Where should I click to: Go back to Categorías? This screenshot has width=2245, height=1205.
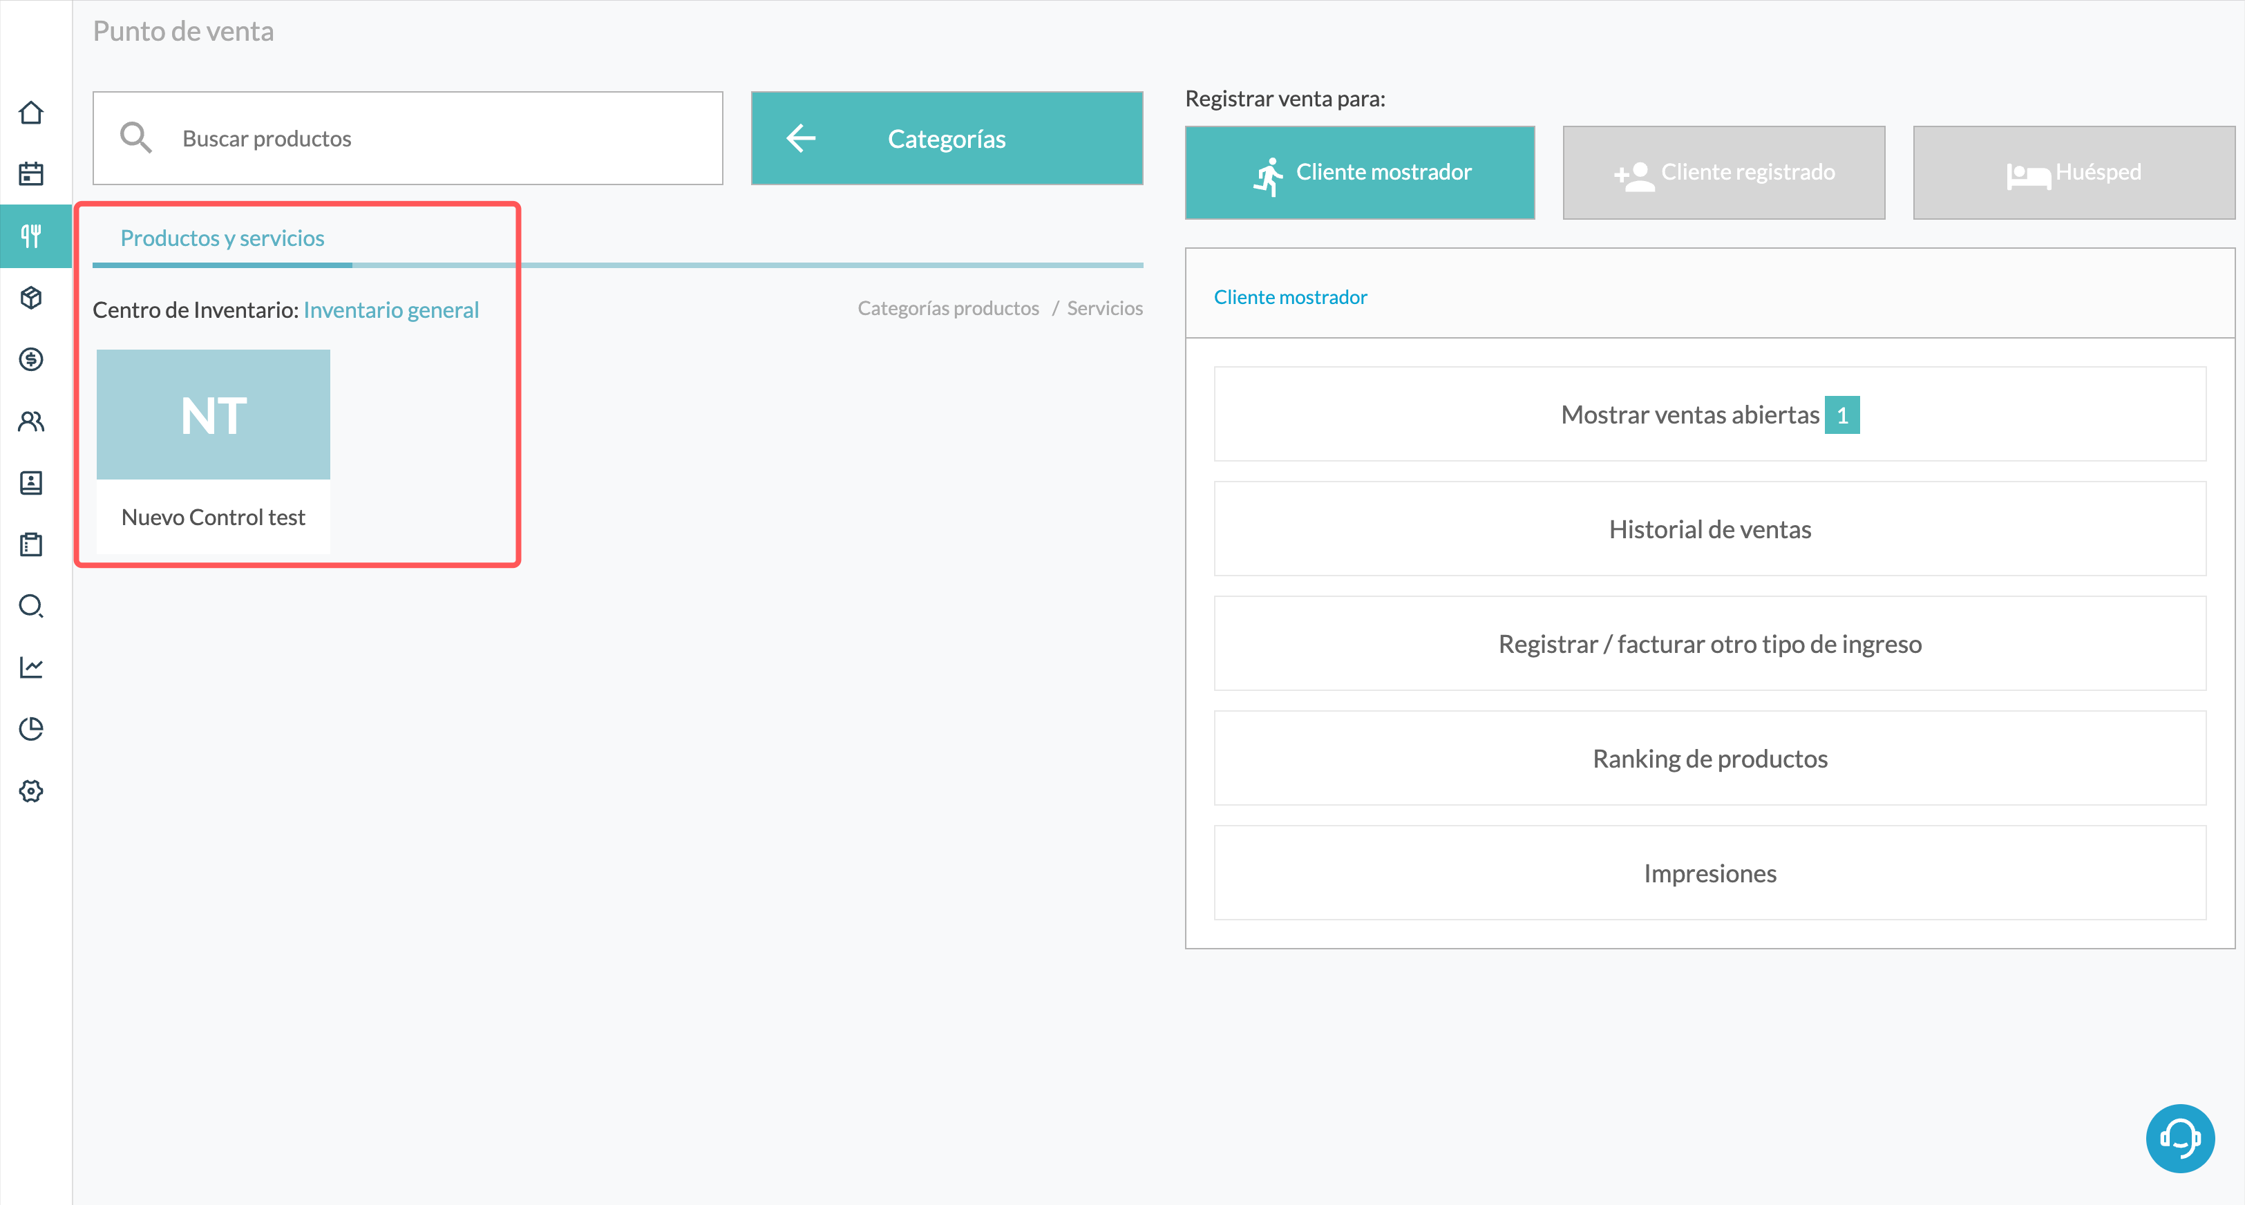(x=947, y=139)
